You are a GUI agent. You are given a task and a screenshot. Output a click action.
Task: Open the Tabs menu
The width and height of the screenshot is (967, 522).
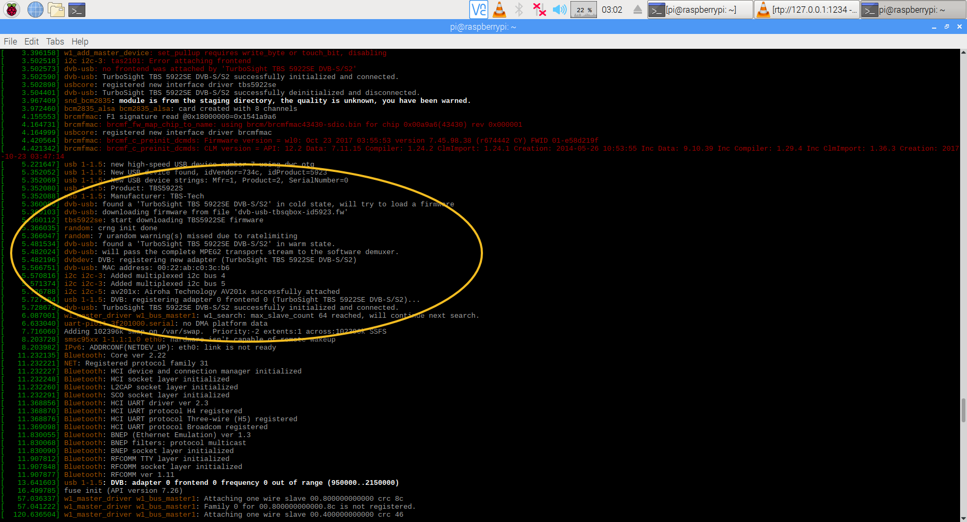(x=55, y=41)
